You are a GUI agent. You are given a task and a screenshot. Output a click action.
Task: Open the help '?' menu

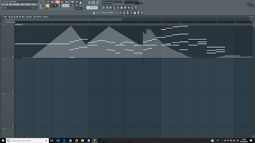37,4
